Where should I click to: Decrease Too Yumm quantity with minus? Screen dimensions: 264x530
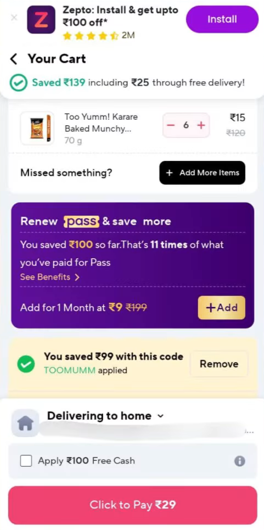(x=171, y=125)
